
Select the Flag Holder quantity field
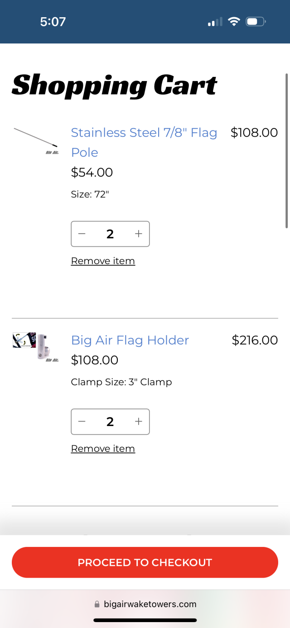point(110,422)
